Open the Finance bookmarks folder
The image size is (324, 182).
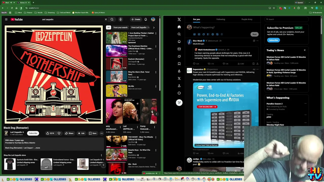tap(28, 13)
